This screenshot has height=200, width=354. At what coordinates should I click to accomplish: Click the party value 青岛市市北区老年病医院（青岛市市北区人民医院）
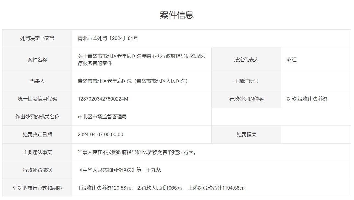(x=134, y=81)
